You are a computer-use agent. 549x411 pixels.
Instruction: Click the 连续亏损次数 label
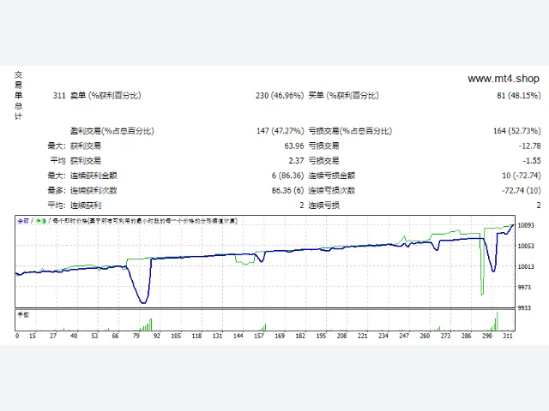click(x=332, y=190)
